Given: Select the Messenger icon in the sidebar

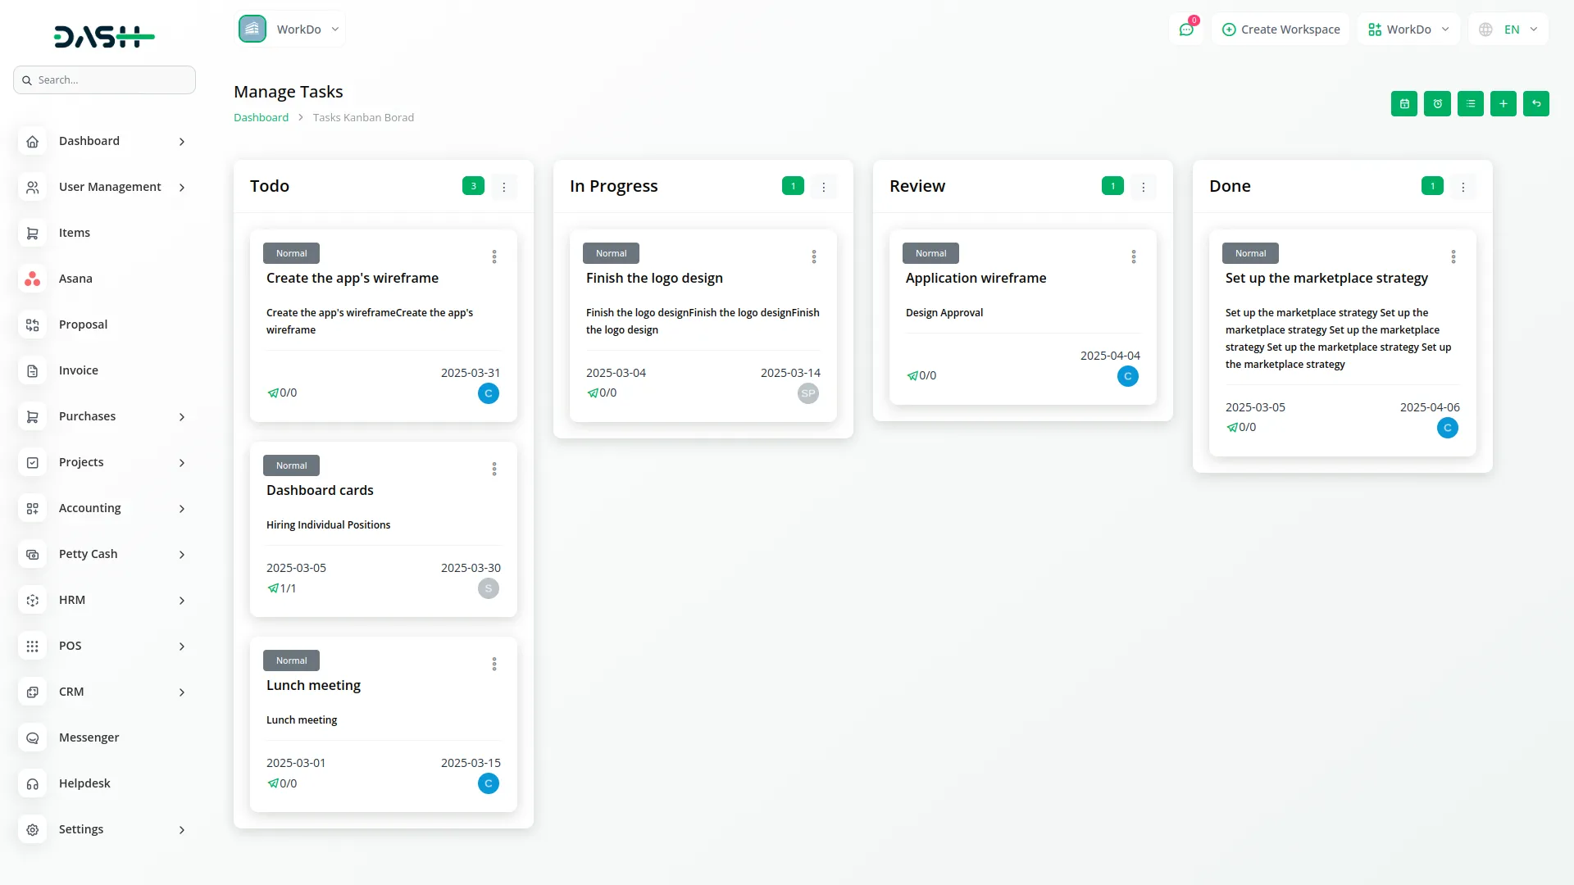Looking at the screenshot, I should pos(32,737).
